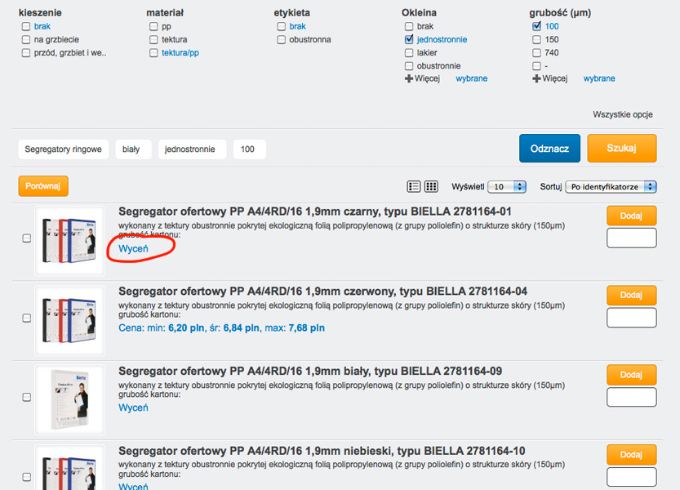Check materiał 'pp' checkbox
The width and height of the screenshot is (680, 490).
pos(153,26)
